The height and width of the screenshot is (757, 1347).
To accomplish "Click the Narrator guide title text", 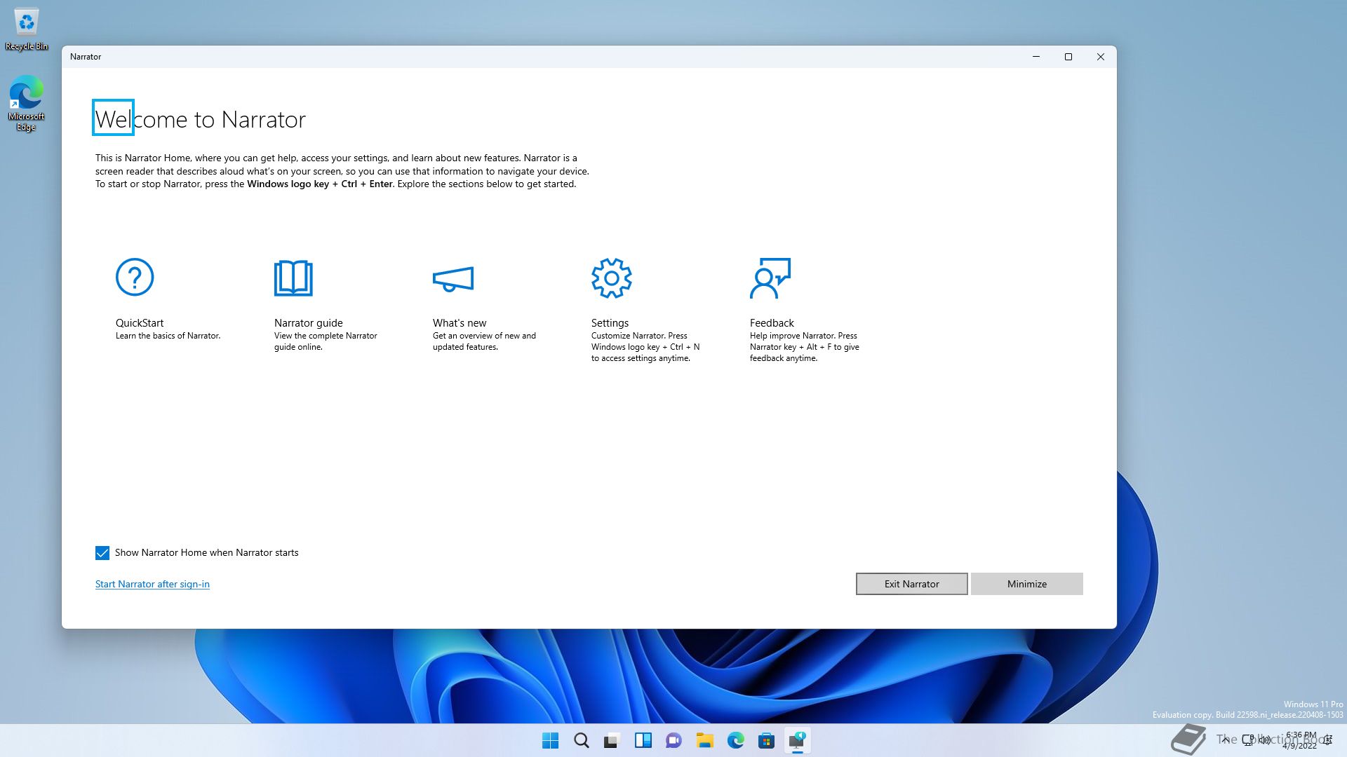I will 309,323.
